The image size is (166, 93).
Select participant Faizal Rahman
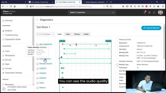[x=45, y=59]
